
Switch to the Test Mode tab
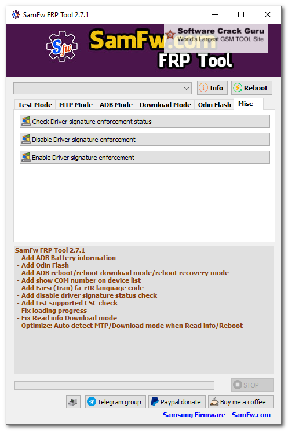click(x=35, y=105)
